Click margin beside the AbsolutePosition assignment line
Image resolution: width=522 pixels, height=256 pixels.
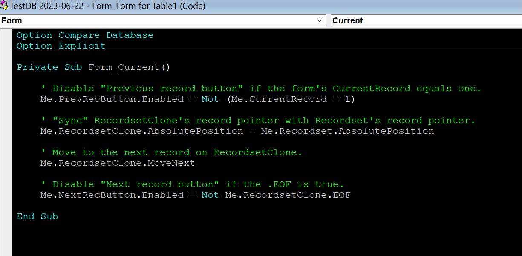tap(6, 131)
